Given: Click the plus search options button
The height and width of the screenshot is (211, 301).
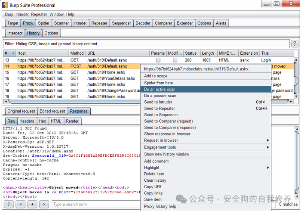Looking at the screenshot, I should point(32,204).
